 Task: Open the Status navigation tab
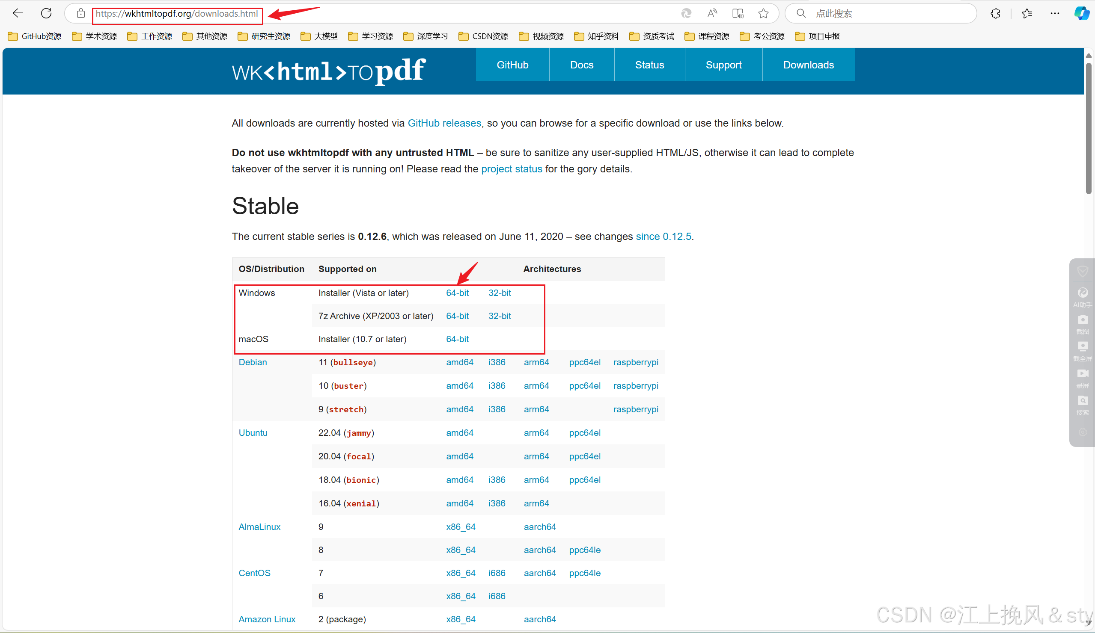(x=650, y=65)
